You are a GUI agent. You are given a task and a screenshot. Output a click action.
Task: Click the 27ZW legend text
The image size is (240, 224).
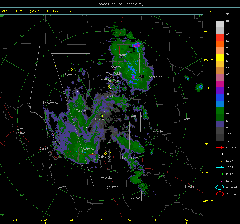click(x=229, y=168)
